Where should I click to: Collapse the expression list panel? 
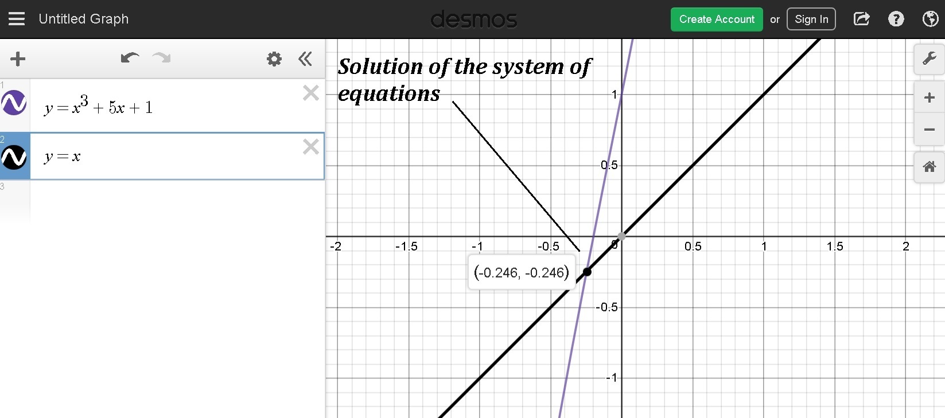[x=305, y=58]
